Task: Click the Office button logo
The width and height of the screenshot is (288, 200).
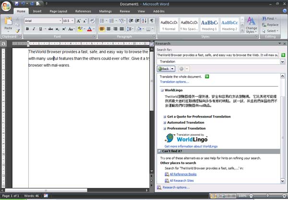Action: click(x=6, y=6)
